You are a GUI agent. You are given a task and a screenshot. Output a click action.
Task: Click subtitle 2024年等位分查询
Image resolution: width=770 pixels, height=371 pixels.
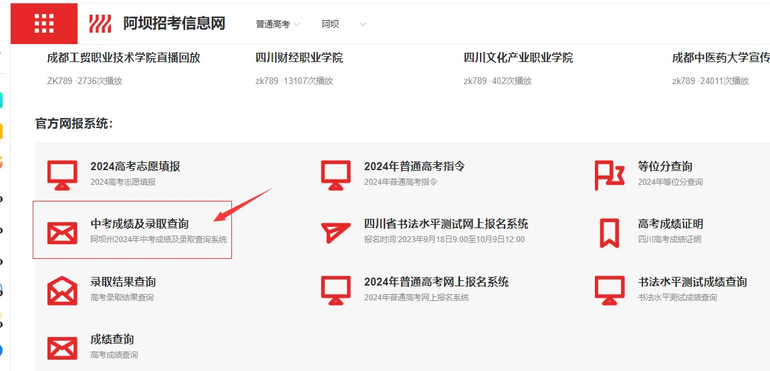670,181
